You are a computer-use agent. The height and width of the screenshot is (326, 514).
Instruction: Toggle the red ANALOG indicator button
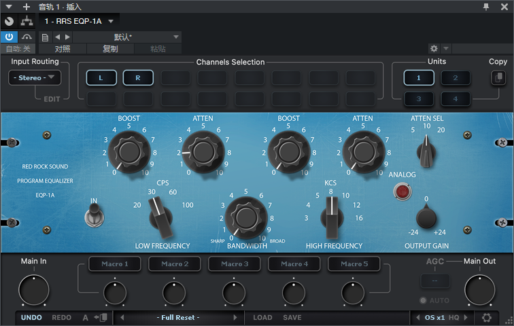(403, 193)
